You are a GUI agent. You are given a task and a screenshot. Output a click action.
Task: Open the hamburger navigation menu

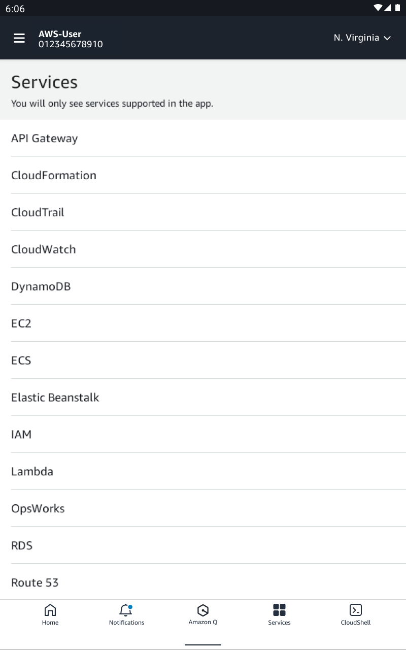[19, 38]
